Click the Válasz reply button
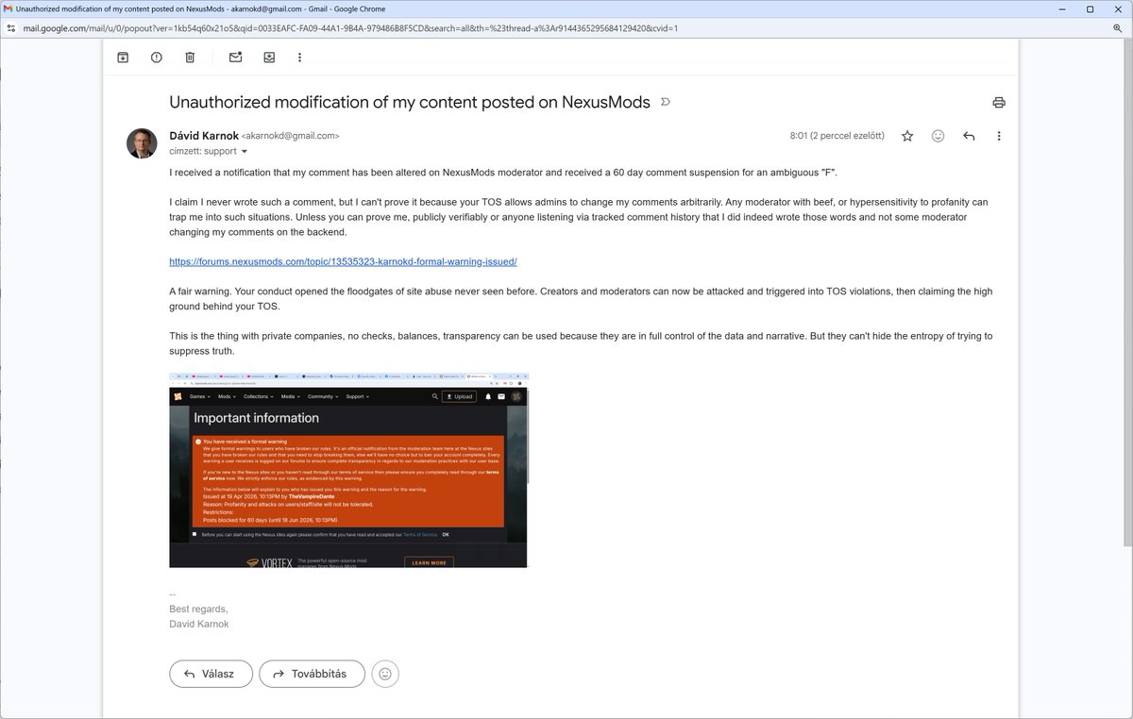The image size is (1133, 719). tap(211, 674)
